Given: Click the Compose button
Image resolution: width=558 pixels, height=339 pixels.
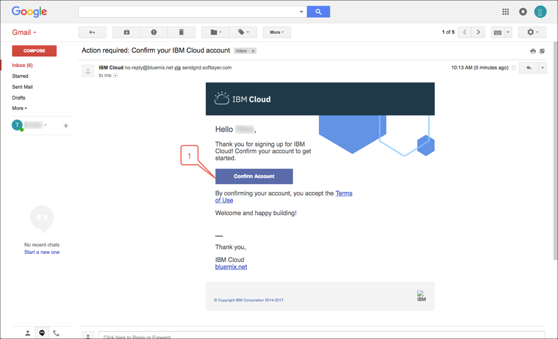Looking at the screenshot, I should click(34, 51).
